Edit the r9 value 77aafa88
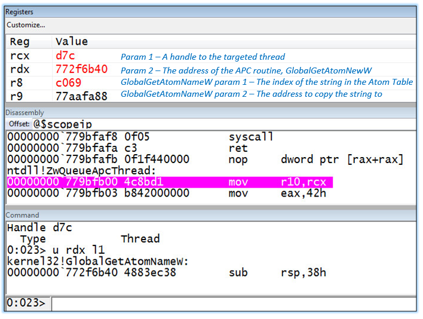Viewport: 423px width, 319px height. pyautogui.click(x=81, y=94)
